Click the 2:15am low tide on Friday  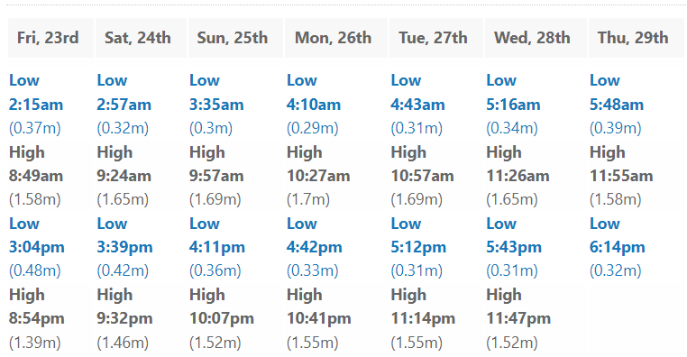[x=36, y=105]
